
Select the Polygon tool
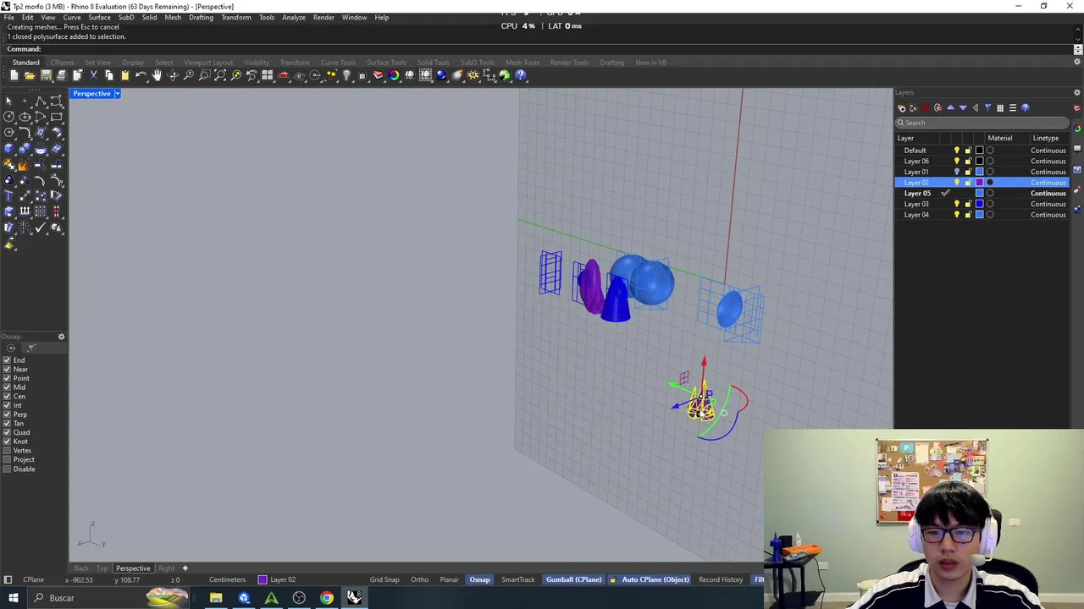tap(9, 132)
